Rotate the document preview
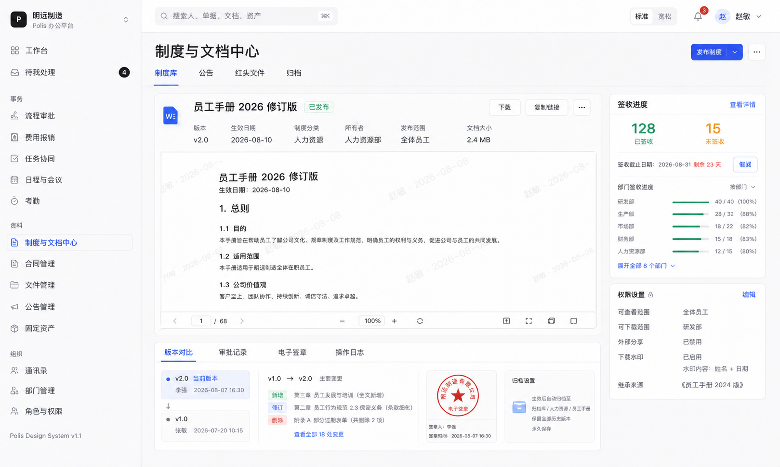The width and height of the screenshot is (780, 467). pyautogui.click(x=420, y=321)
